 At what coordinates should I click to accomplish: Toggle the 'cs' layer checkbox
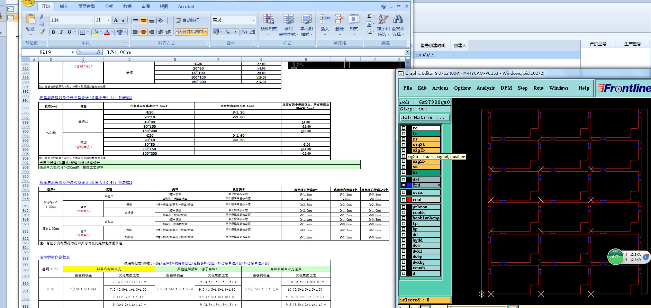tap(404, 139)
